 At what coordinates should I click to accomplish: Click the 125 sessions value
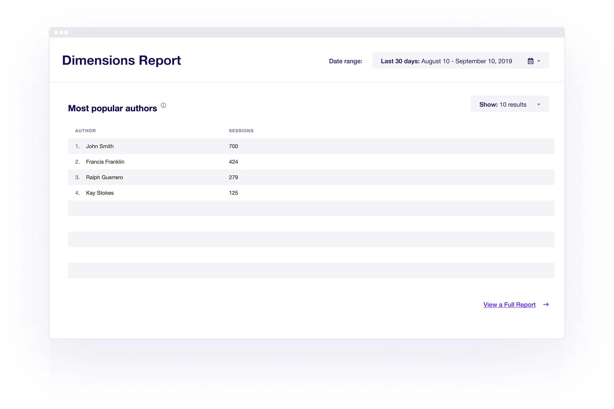point(233,193)
